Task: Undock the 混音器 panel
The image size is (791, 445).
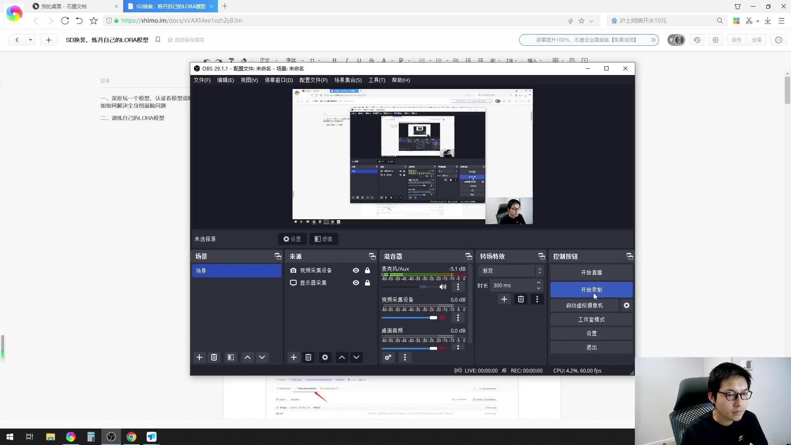Action: (469, 256)
